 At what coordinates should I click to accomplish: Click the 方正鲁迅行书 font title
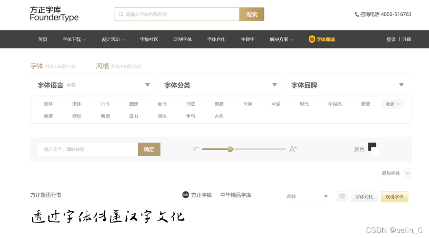coord(46,195)
